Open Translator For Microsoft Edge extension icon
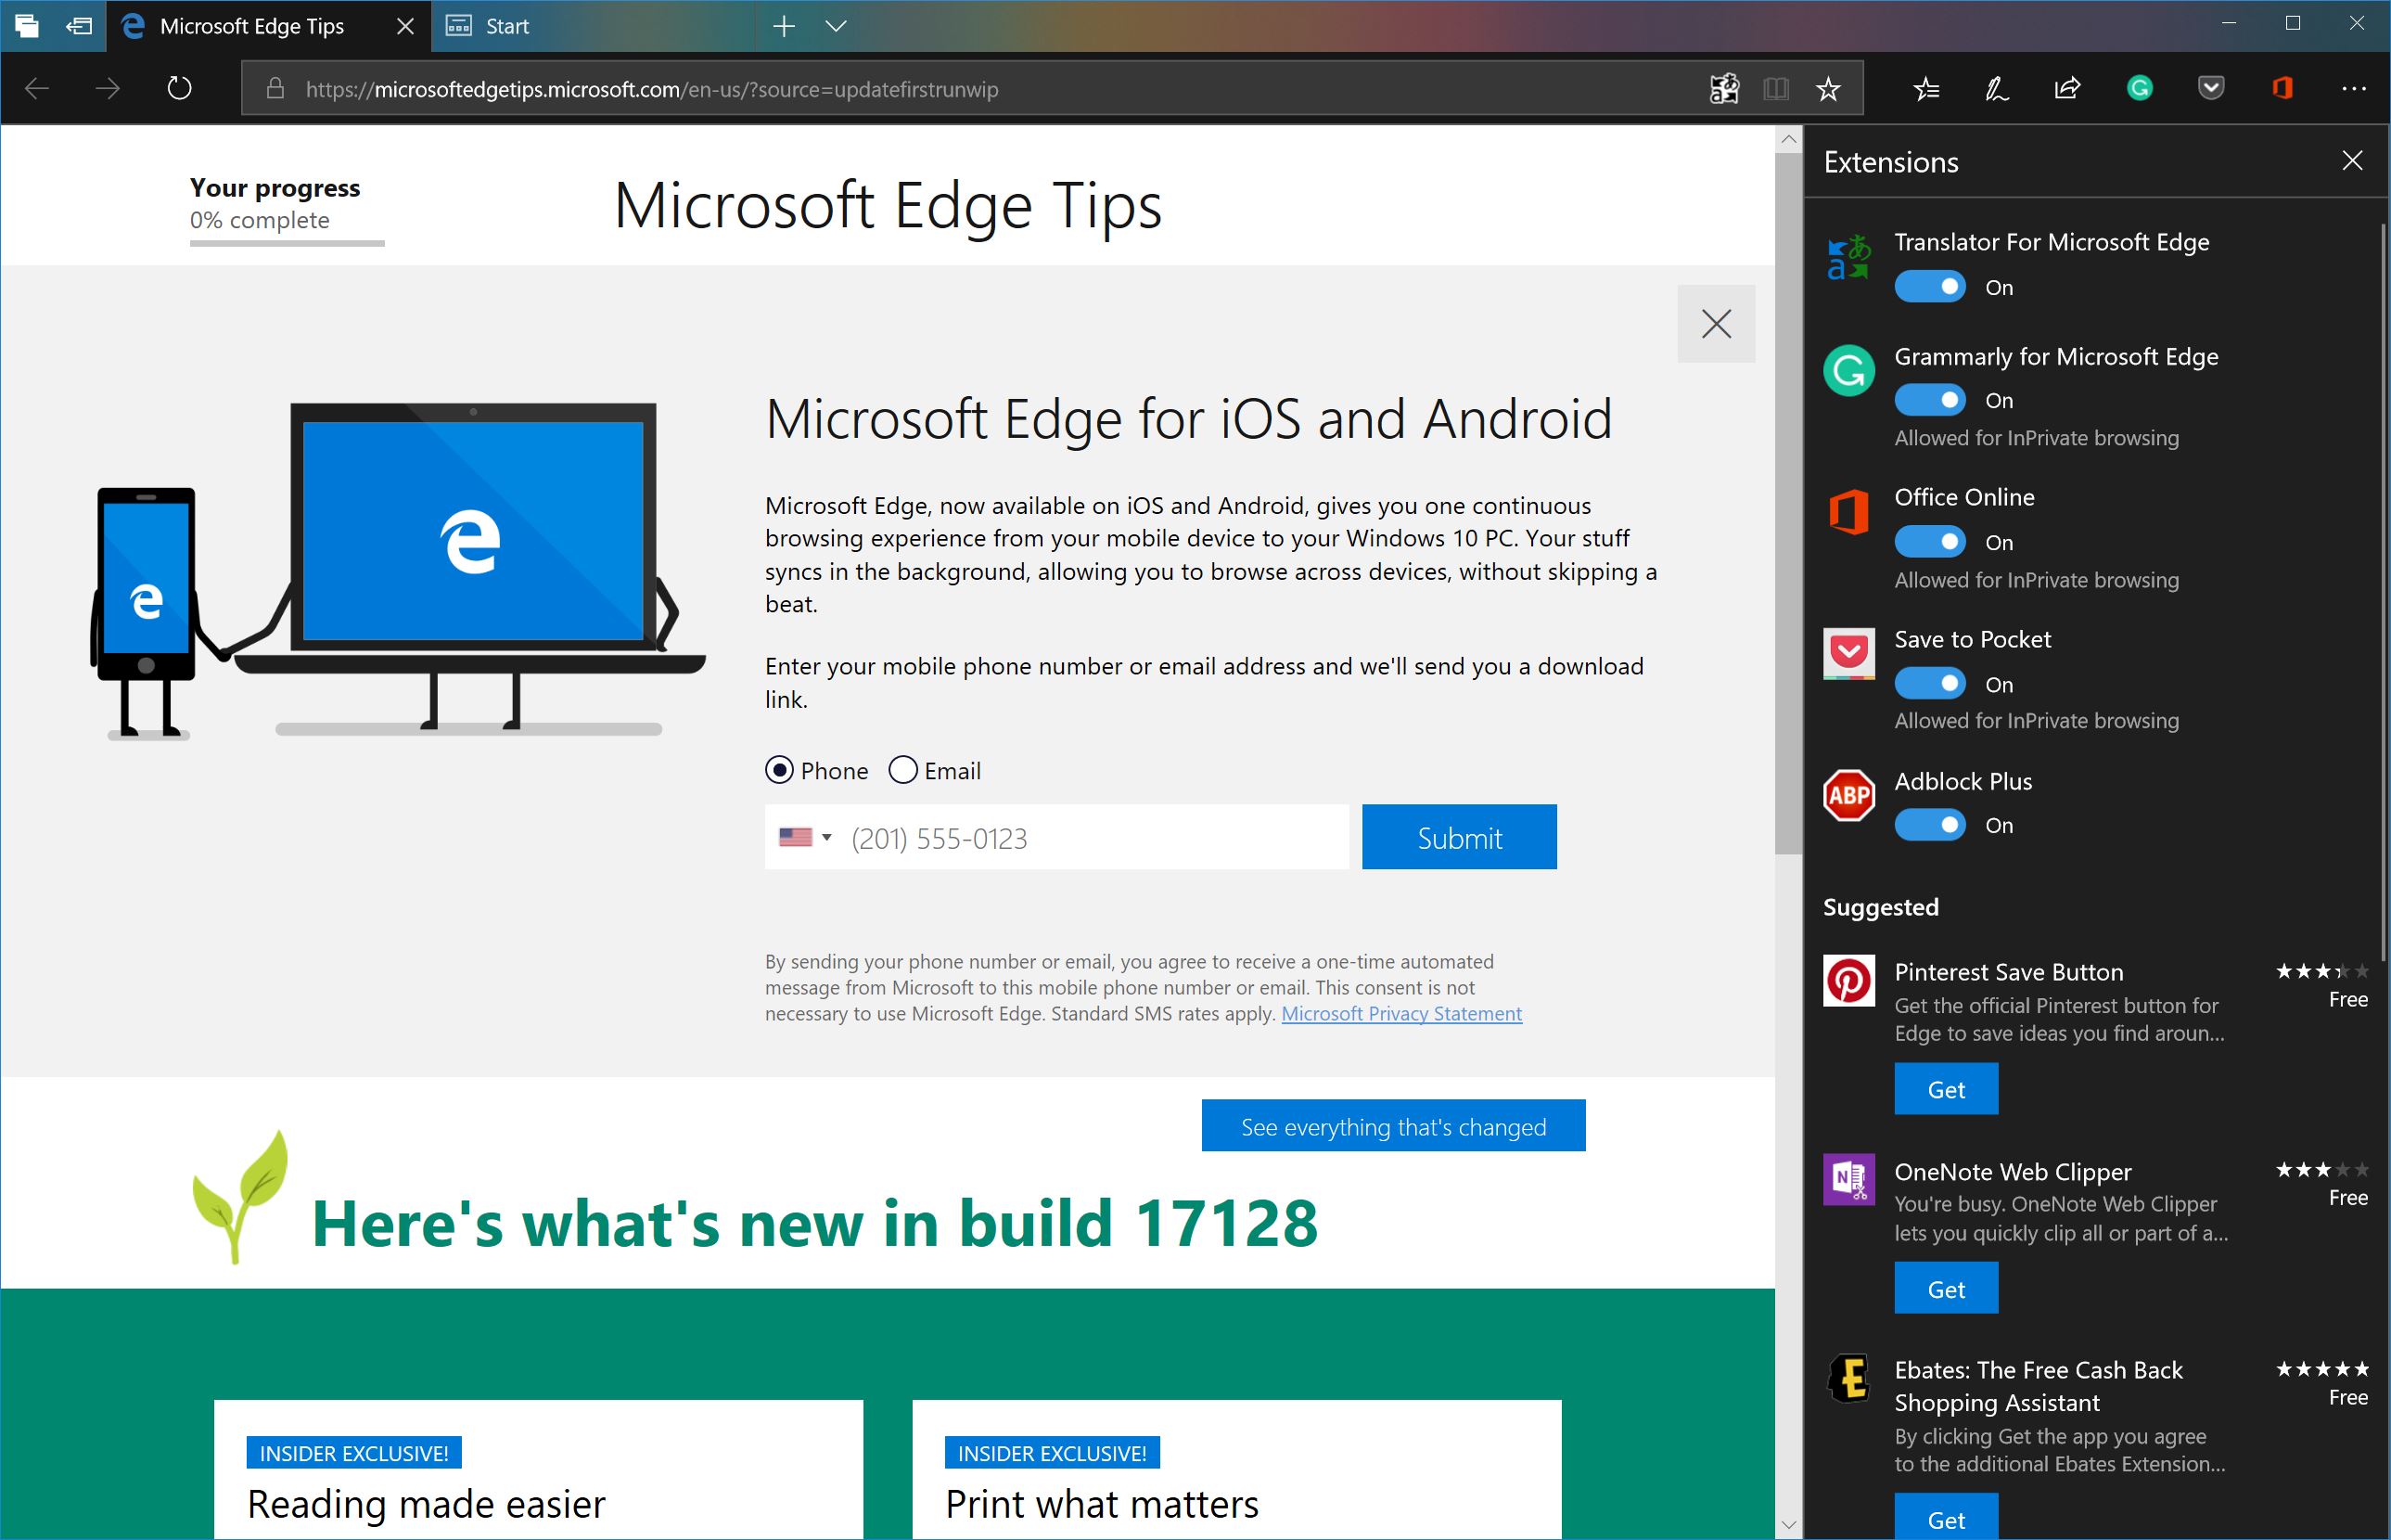 click(1849, 258)
